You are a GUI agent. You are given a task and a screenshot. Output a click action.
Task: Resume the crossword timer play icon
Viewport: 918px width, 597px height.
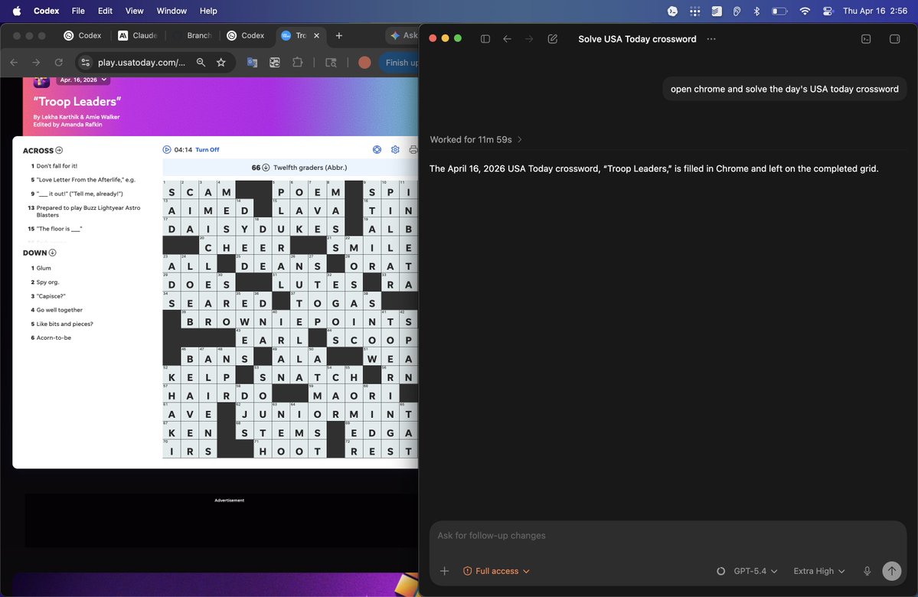click(x=167, y=150)
